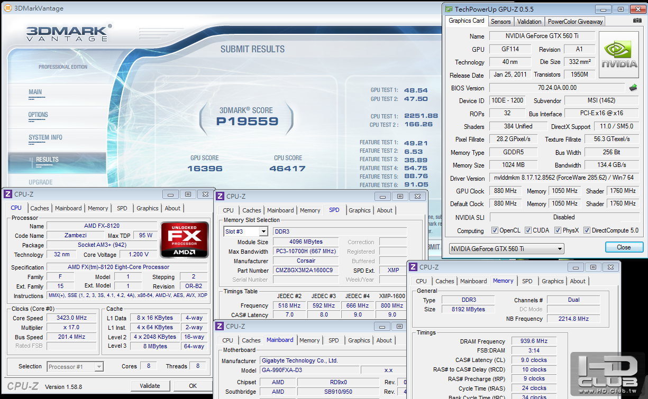Image resolution: width=648 pixels, height=399 pixels.
Task: Click the Validate button in CPU-Z
Action: 150,386
